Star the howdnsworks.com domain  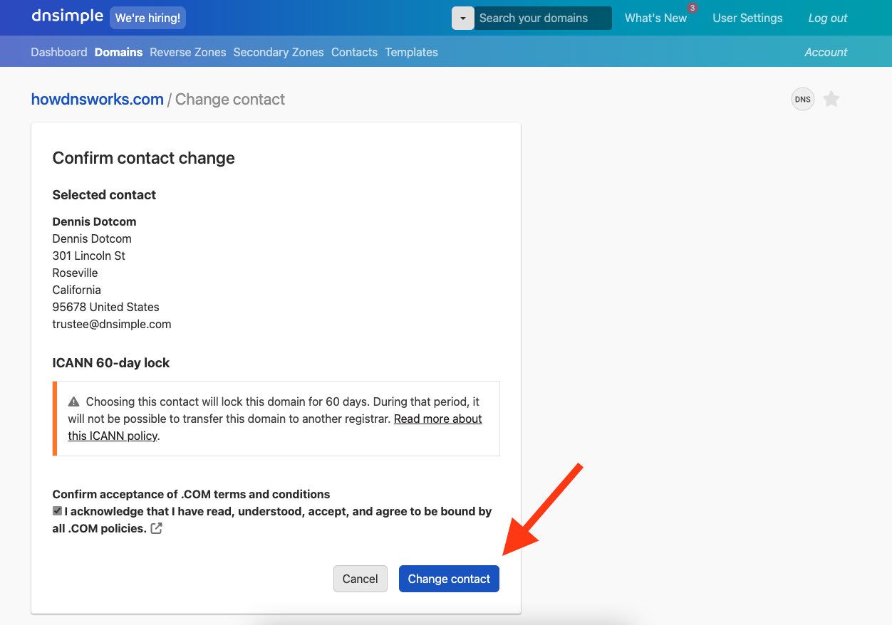[x=831, y=100]
